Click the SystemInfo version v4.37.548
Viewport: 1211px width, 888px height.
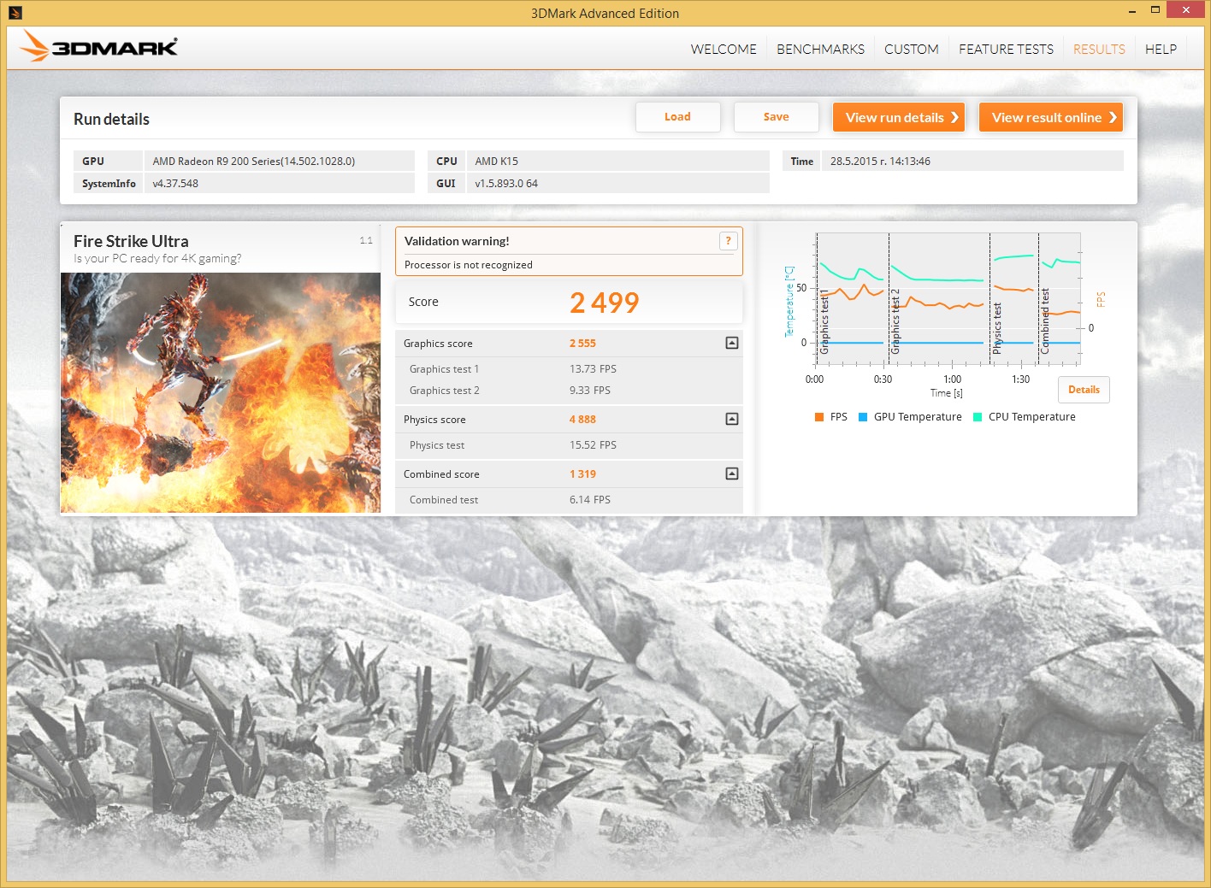(x=175, y=184)
